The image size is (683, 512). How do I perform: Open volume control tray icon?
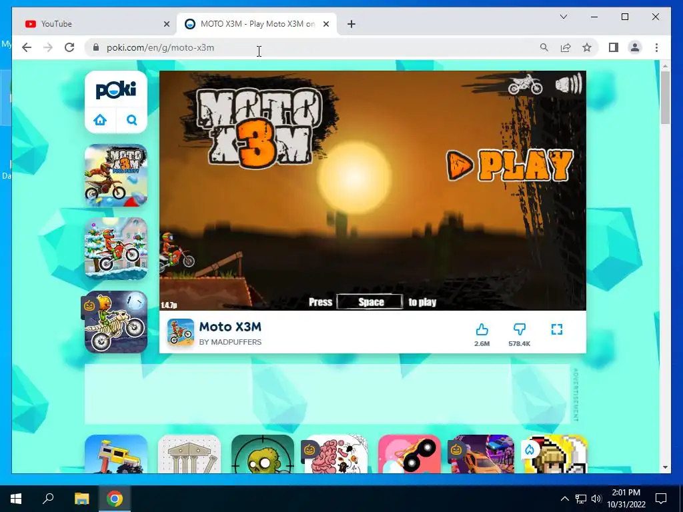pos(596,499)
